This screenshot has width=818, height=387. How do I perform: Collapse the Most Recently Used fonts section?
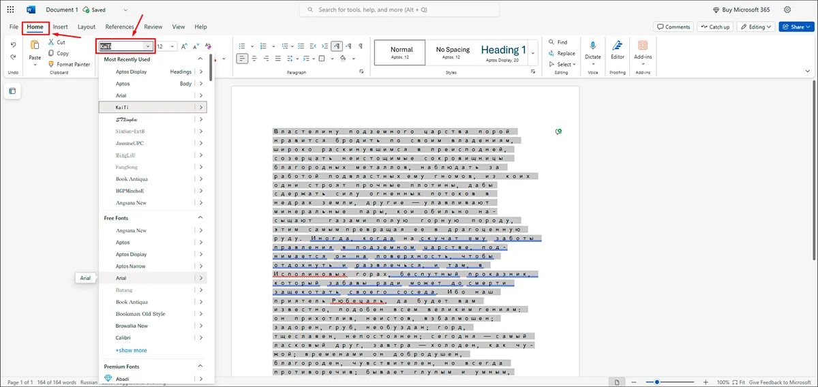tap(200, 59)
